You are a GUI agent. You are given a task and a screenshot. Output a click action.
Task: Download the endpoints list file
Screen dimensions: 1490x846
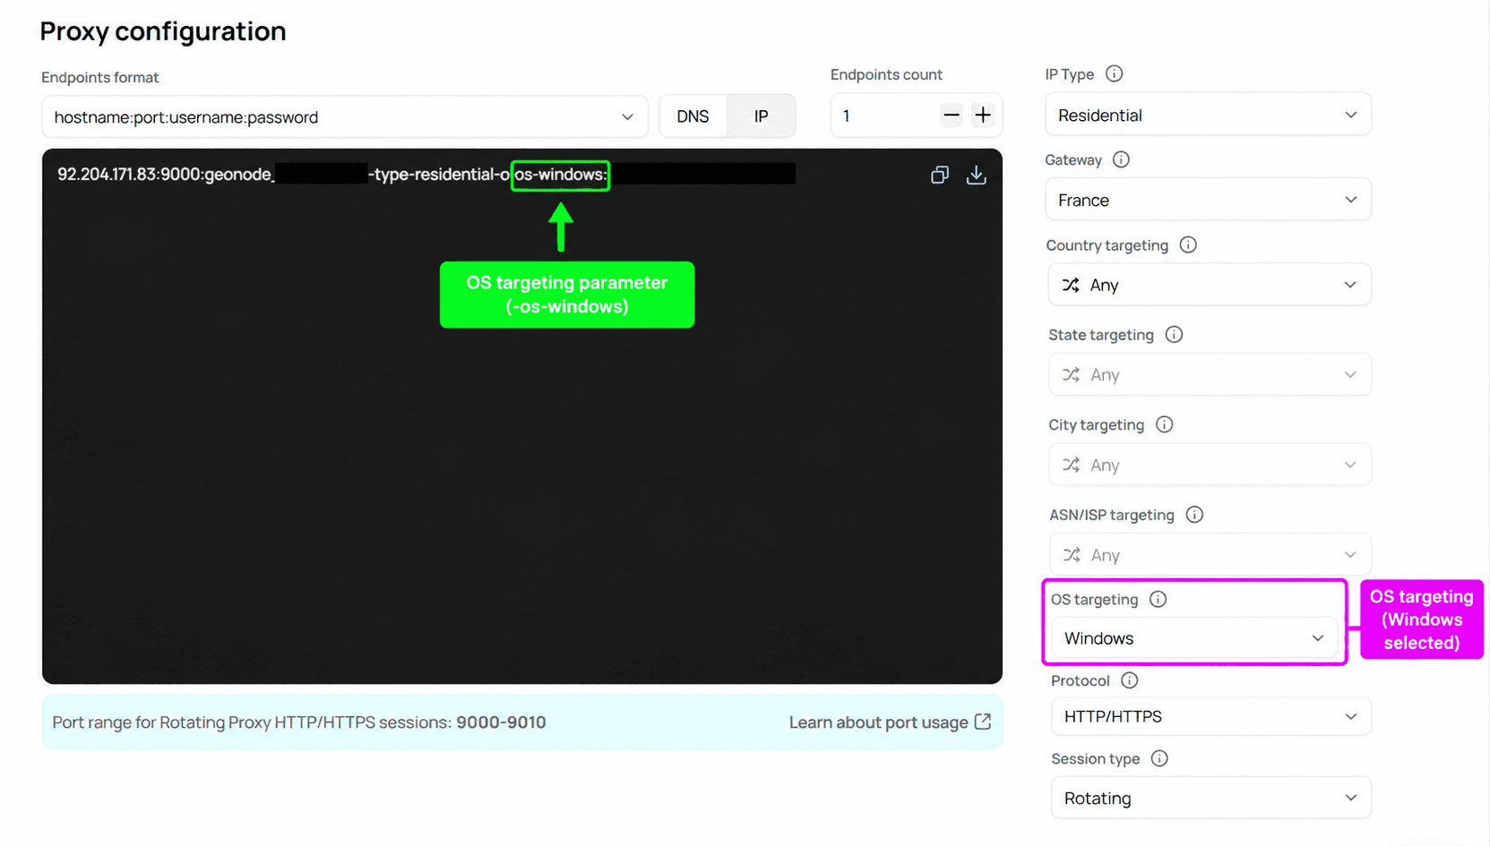(x=977, y=175)
